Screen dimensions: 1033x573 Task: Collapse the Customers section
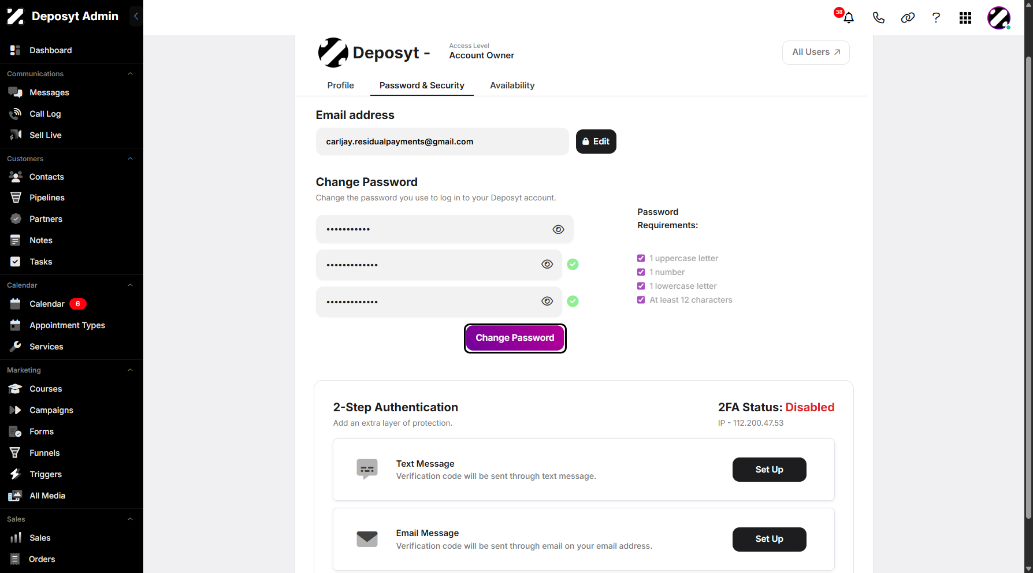(x=130, y=159)
